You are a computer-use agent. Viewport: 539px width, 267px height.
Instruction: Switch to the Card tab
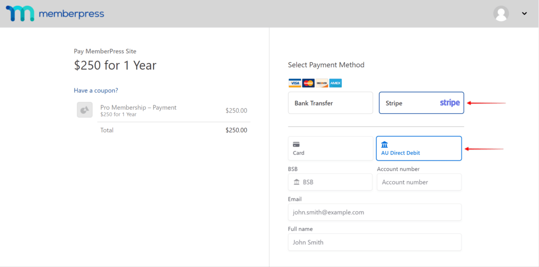(331, 148)
